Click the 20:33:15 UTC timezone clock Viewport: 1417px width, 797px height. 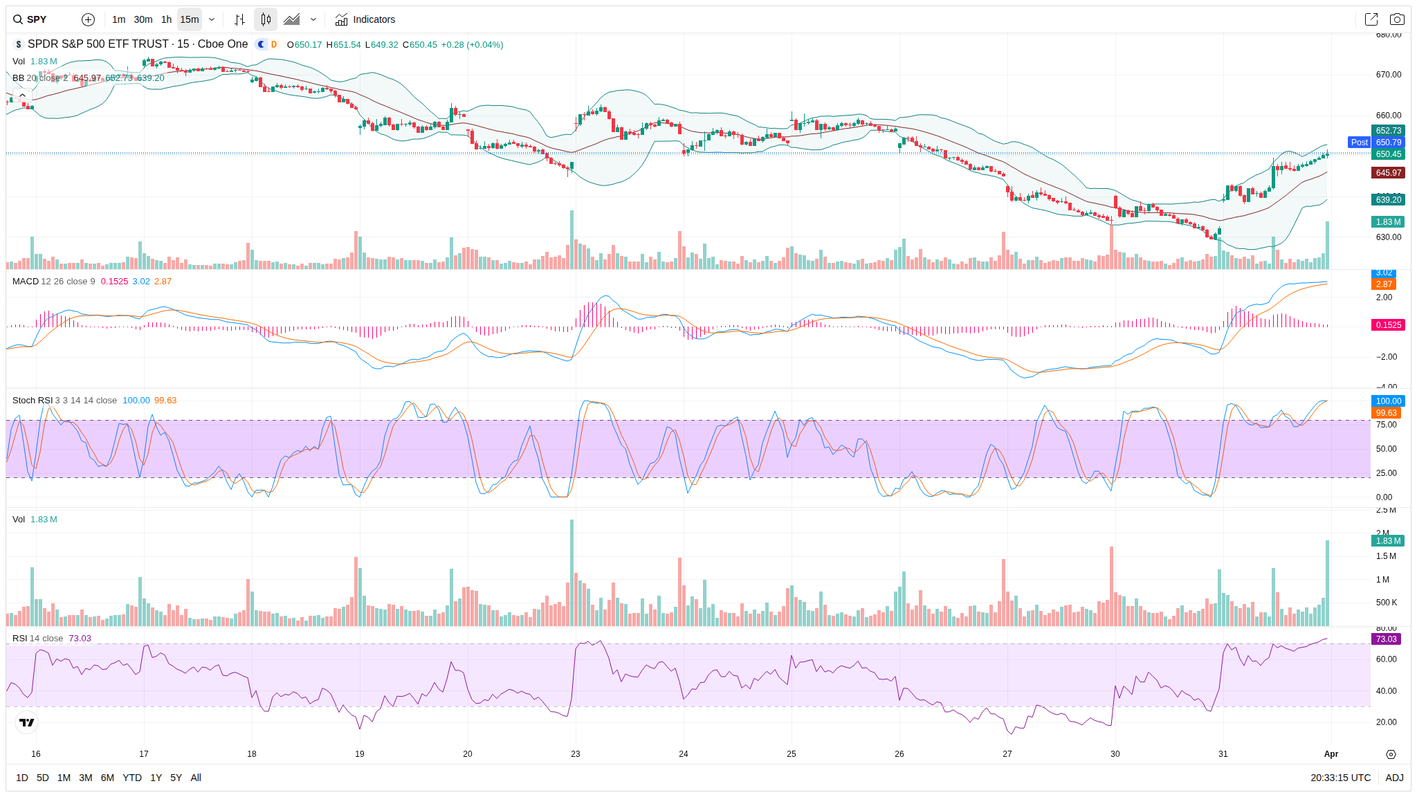1340,778
